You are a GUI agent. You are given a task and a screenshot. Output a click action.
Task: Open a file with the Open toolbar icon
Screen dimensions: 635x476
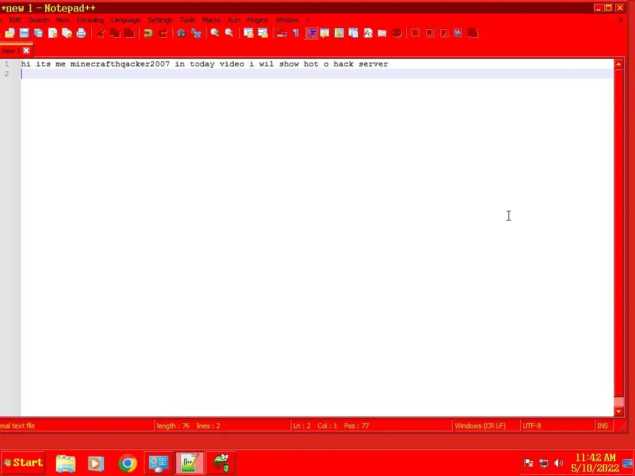[10, 33]
